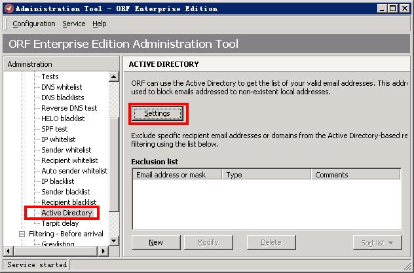Select HELO blacklist in the tree
Viewport: 414px width, 273px height.
[x=63, y=118]
